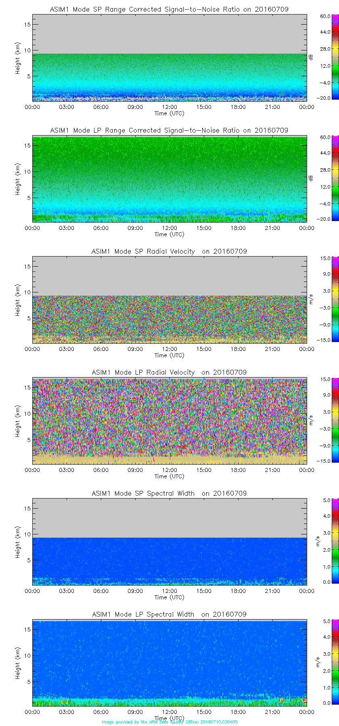Image resolution: width=339 pixels, height=726 pixels.
Task: Click the LP Spectral Width plot title
Action: pos(169,614)
